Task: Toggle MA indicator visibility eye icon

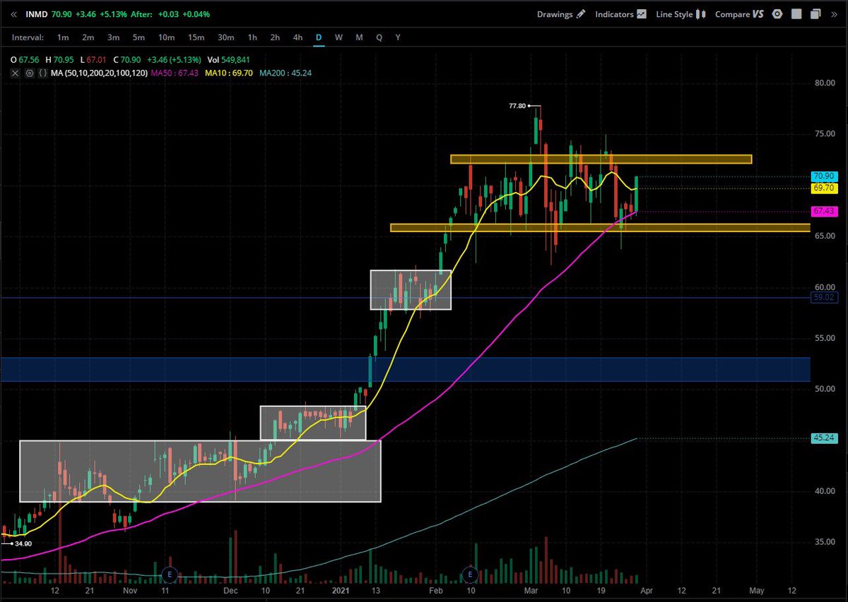Action: (x=30, y=73)
